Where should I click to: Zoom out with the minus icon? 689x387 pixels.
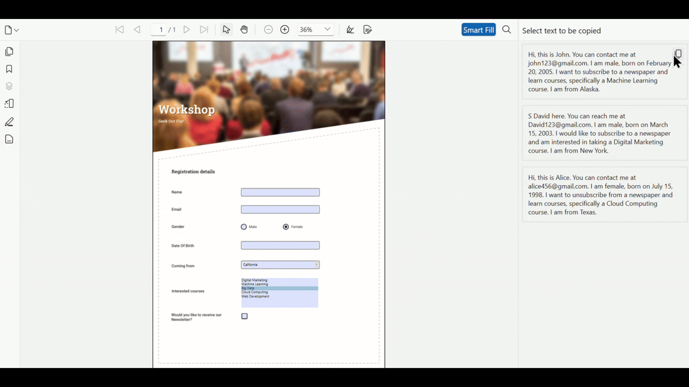(x=268, y=30)
